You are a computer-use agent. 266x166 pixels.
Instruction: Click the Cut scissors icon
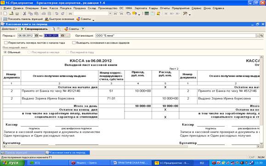click(24, 14)
